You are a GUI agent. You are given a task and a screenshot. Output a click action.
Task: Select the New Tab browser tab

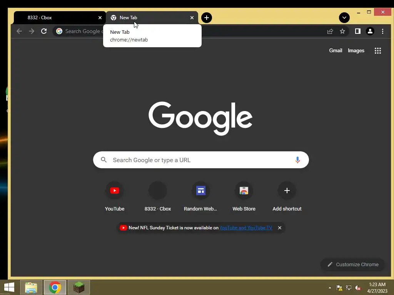[x=152, y=18]
